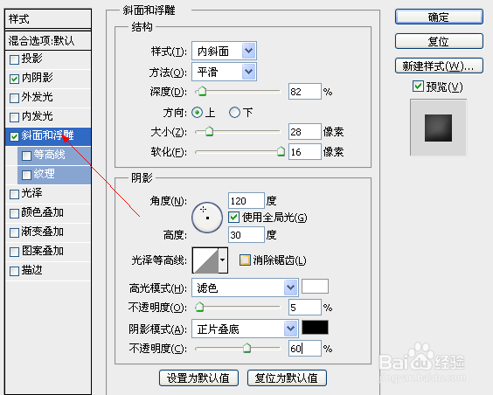493x395 pixels.
Task: Click the angle dial circle
Action: coord(207,218)
